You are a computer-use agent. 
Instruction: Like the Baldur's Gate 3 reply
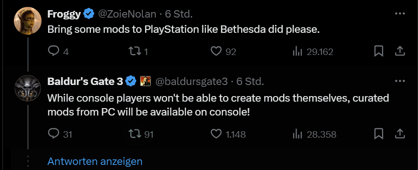point(216,134)
